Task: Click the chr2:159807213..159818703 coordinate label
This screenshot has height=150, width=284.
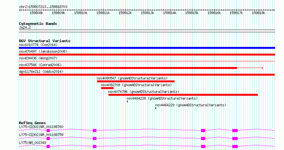Action: pos(43,7)
